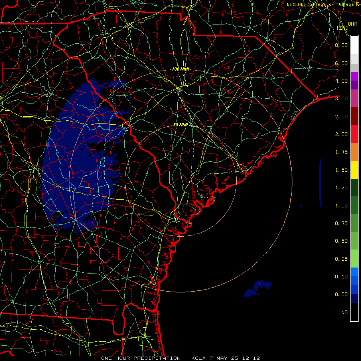Click the 0.00 legend value

(341, 294)
